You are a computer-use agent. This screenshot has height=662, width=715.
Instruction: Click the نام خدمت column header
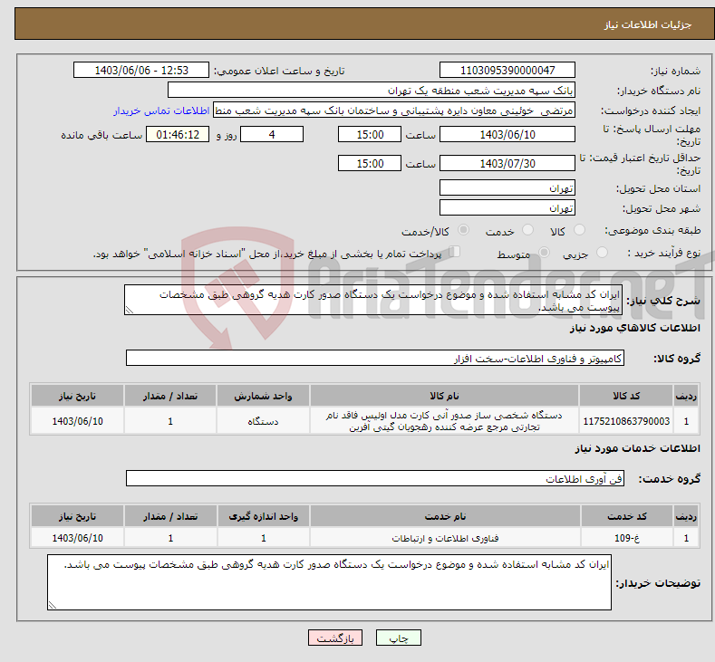[x=445, y=516]
